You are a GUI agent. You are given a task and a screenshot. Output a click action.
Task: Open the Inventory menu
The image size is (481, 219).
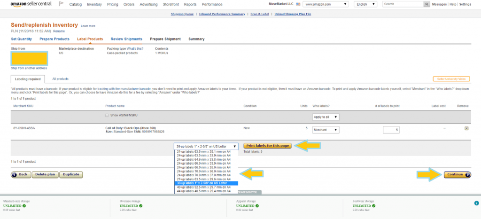[x=94, y=5]
